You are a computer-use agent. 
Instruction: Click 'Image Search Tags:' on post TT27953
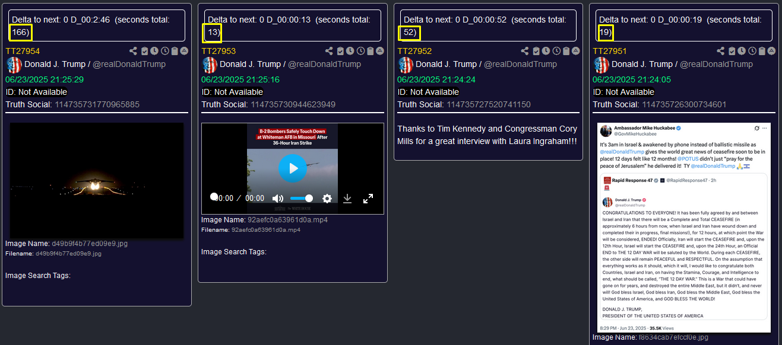point(234,252)
